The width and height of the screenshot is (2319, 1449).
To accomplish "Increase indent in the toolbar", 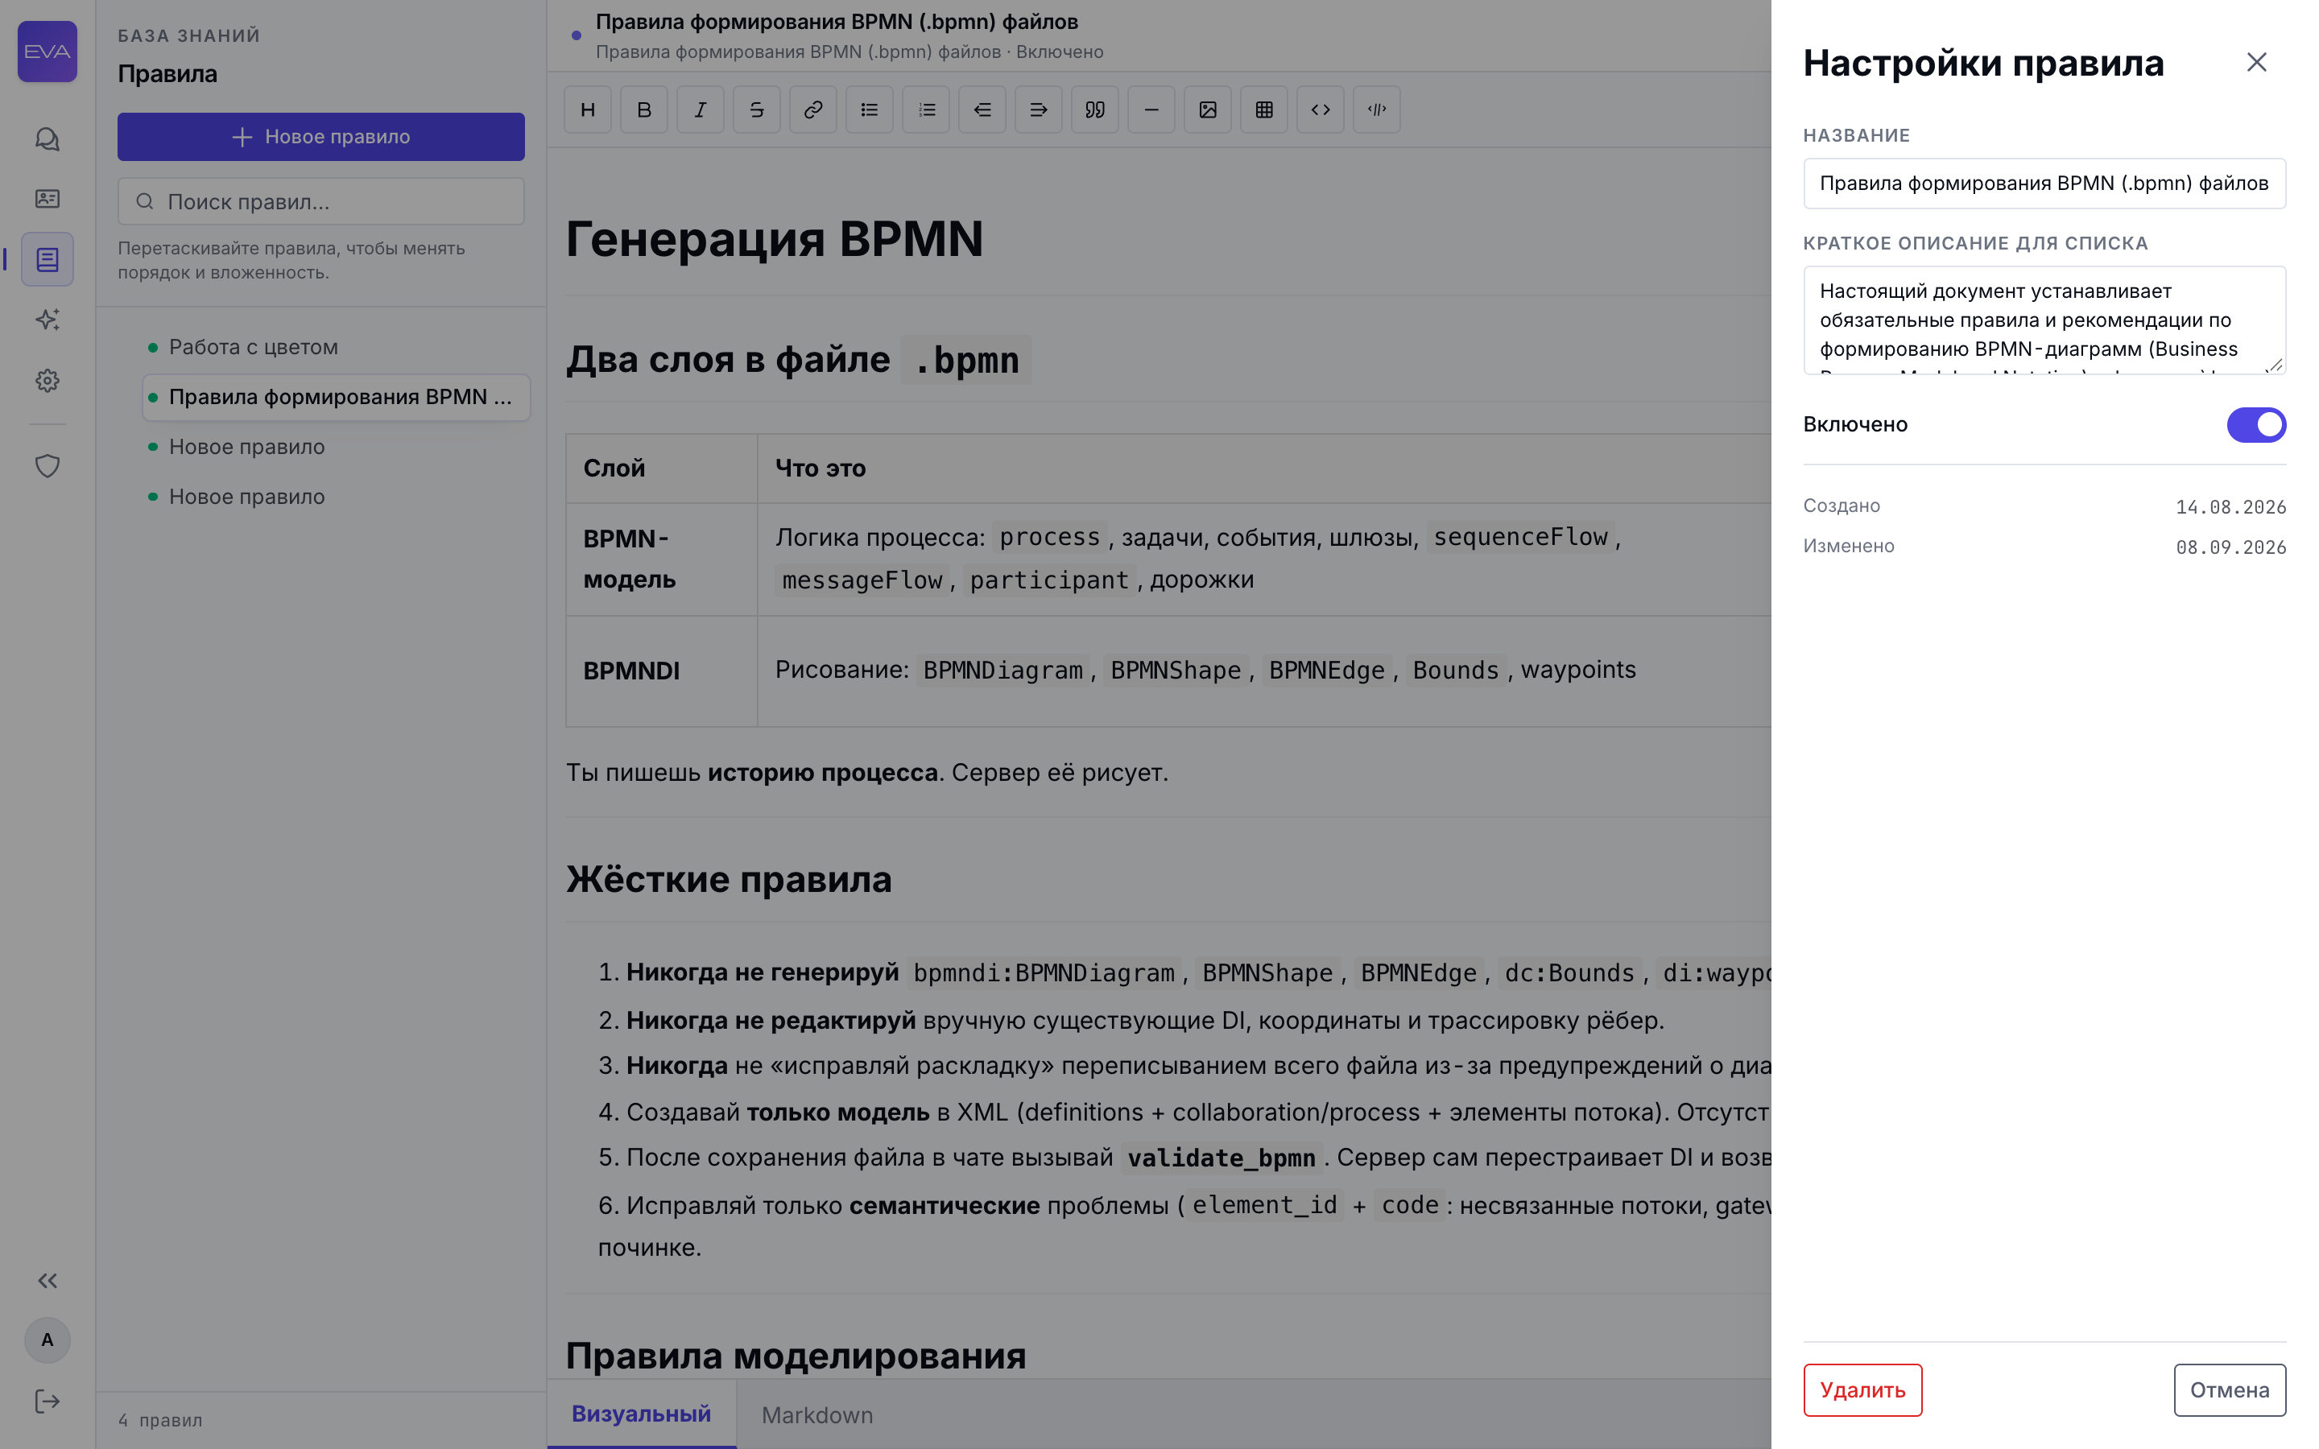I will click(x=1039, y=109).
